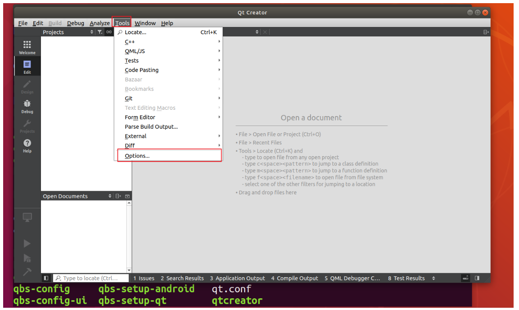Open the Window menu
Image resolution: width=519 pixels, height=310 pixels.
[145, 23]
